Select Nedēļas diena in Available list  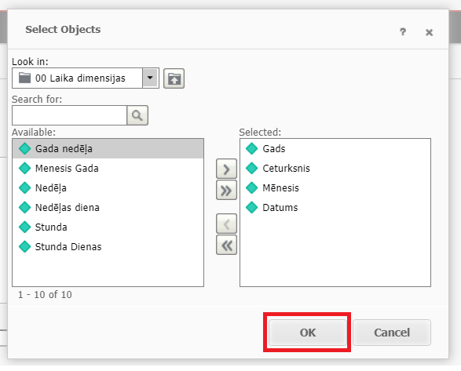108,207
